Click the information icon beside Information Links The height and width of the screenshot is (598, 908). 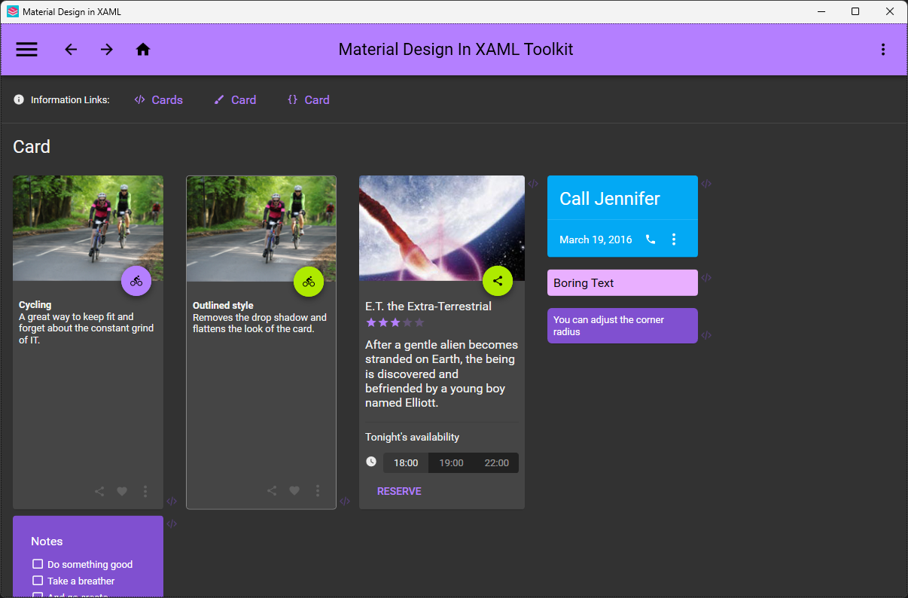[19, 99]
